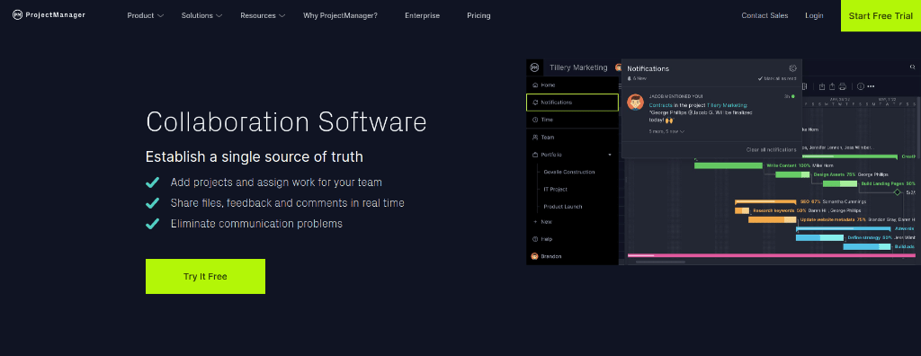Open the Why ProjectManager? nav item
This screenshot has width=921, height=356.
(340, 16)
